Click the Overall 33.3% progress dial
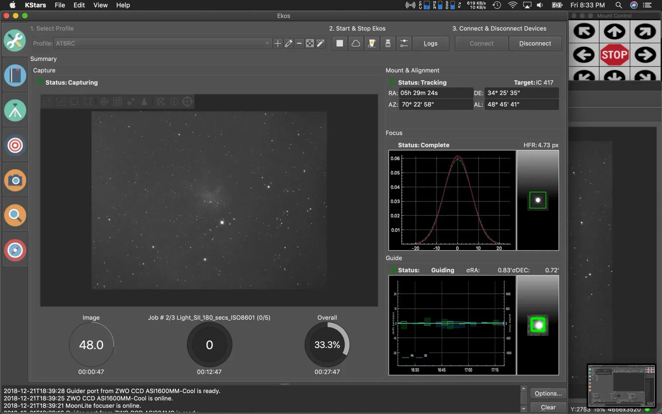This screenshot has width=662, height=414. click(327, 344)
